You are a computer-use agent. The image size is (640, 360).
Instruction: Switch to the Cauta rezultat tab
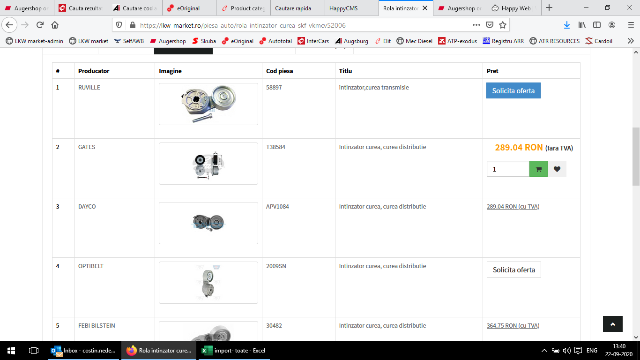[81, 8]
